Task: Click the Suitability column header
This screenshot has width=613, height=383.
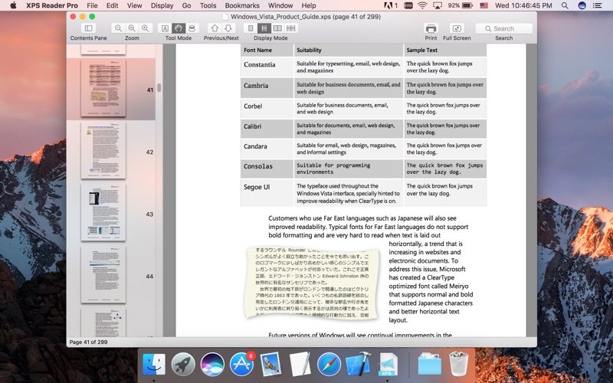Action: tap(349, 50)
